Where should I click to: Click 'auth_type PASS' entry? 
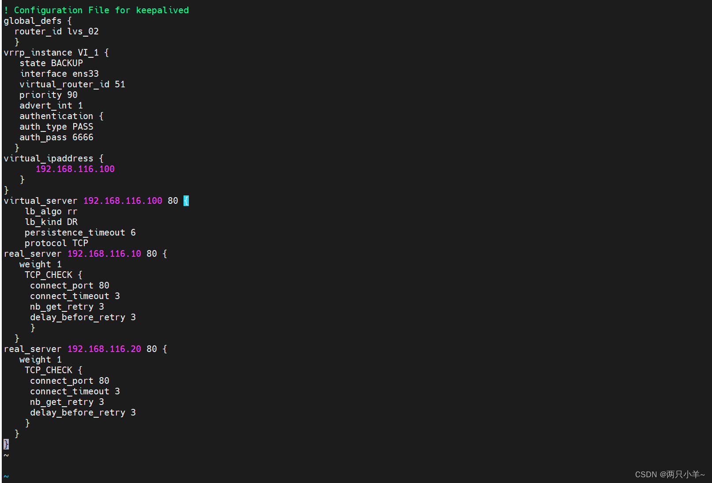click(x=56, y=126)
